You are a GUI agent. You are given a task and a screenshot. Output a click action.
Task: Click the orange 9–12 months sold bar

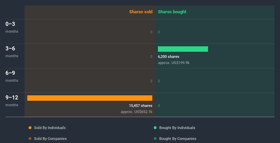pos(90,98)
